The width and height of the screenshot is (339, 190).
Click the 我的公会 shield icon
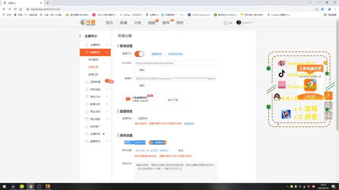point(87,97)
